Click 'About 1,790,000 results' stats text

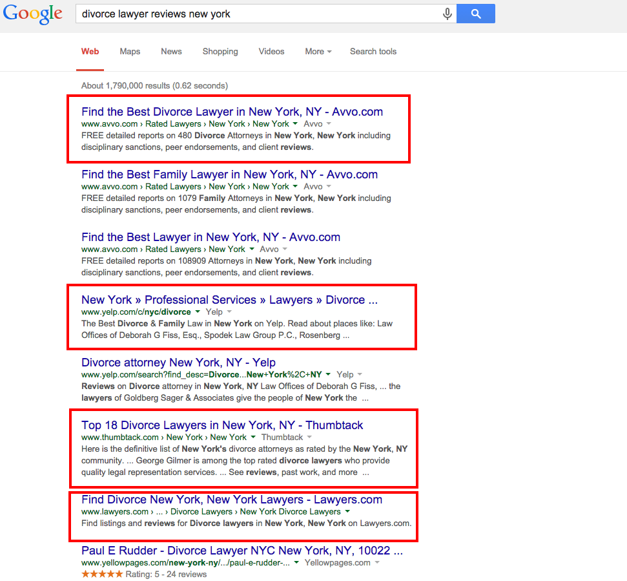click(154, 85)
